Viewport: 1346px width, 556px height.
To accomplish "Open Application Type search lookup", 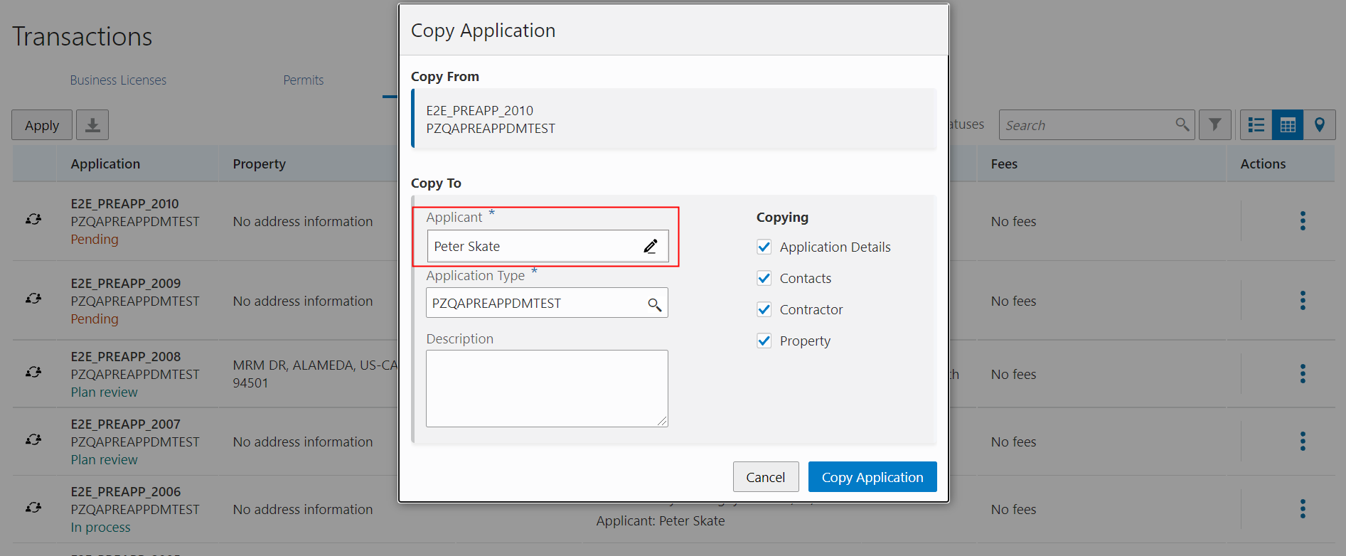I will (654, 304).
